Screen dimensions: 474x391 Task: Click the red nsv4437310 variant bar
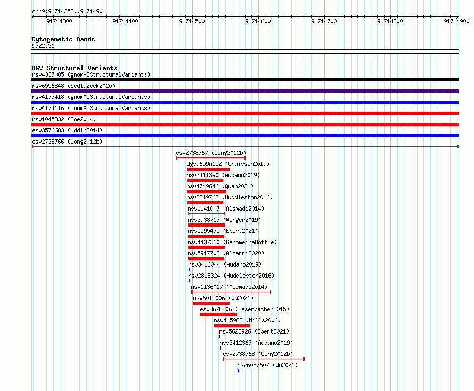(206, 247)
